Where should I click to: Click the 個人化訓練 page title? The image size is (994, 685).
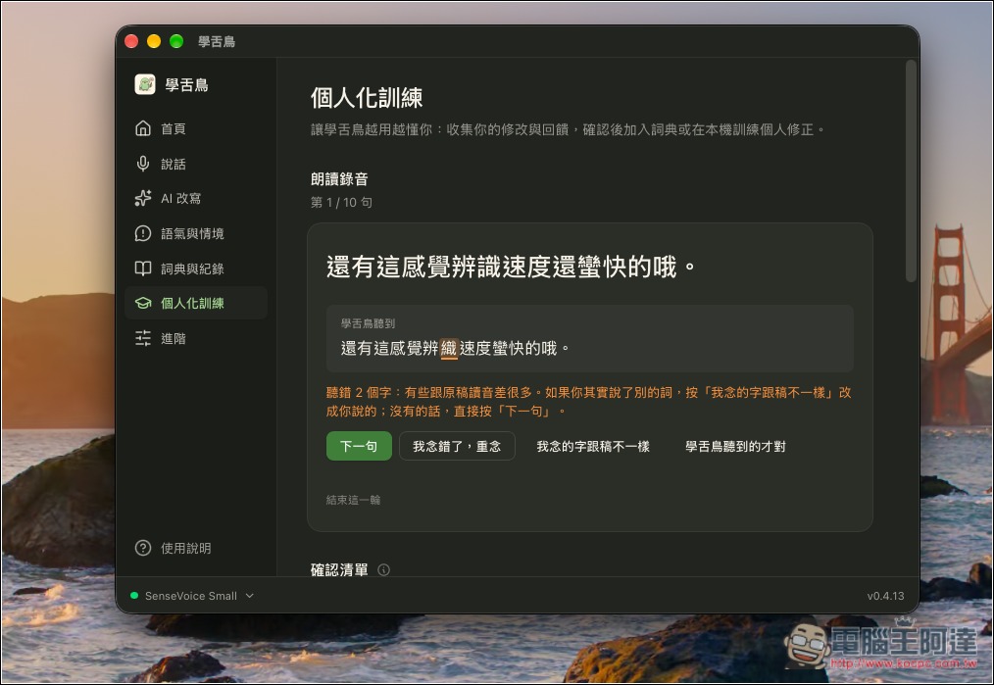(367, 98)
